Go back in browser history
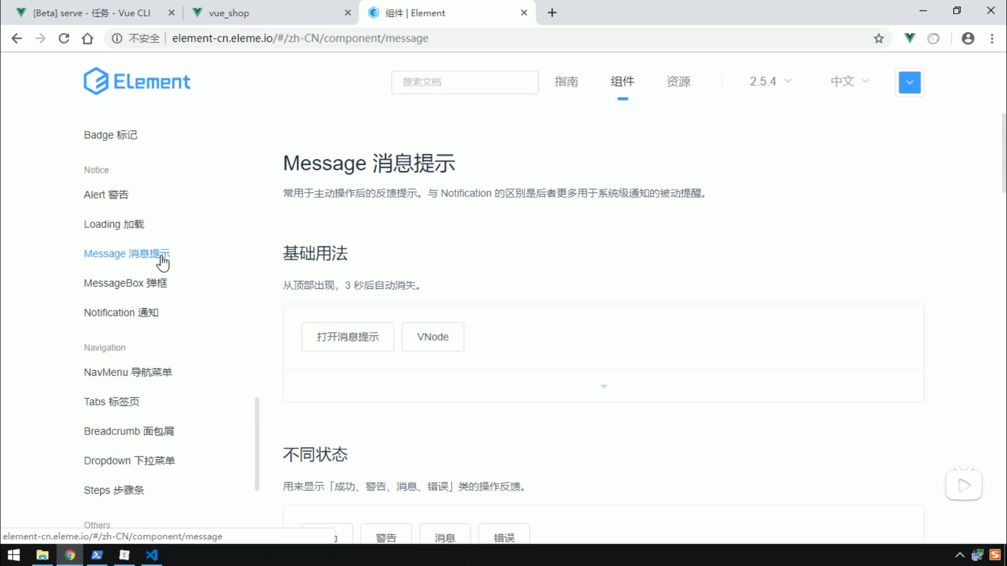 pos(17,38)
